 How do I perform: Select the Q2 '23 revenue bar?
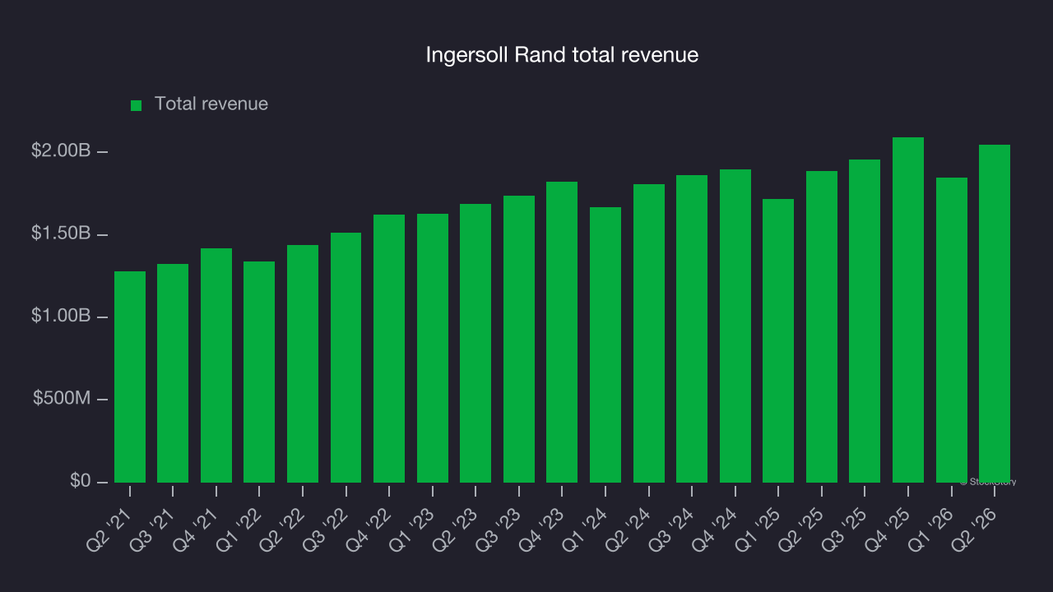click(475, 343)
